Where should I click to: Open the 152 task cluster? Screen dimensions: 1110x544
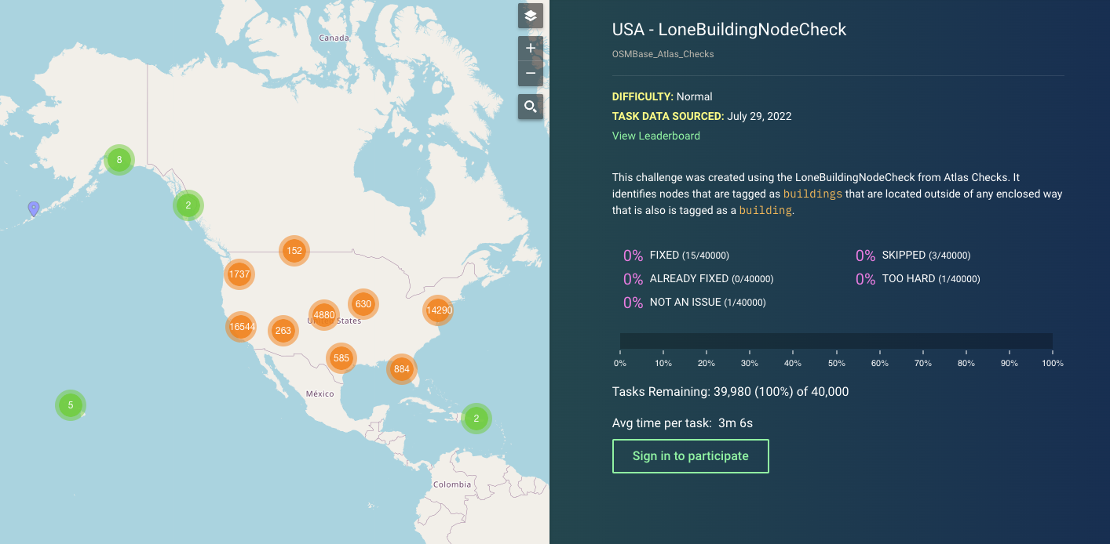pos(294,251)
